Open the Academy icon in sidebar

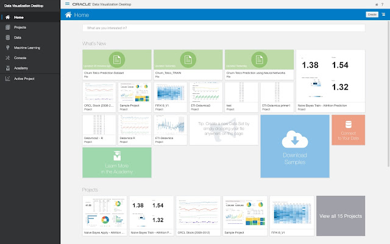pyautogui.click(x=8, y=68)
